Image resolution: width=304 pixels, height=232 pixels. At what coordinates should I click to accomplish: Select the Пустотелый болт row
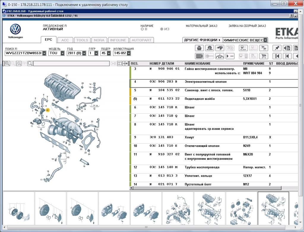point(214,184)
